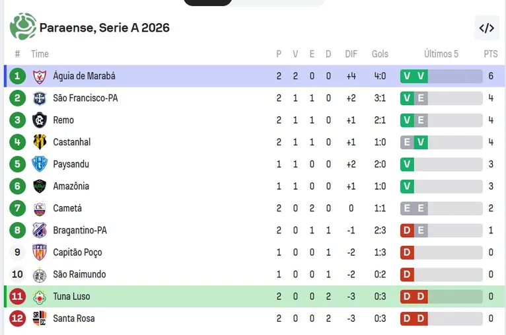Click the Remo team crest
Image resolution: width=506 pixels, height=335 pixels.
[x=40, y=120]
